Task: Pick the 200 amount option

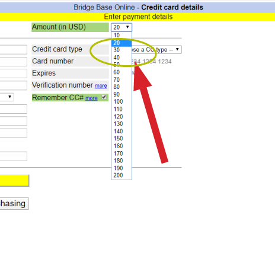Action: point(121,175)
